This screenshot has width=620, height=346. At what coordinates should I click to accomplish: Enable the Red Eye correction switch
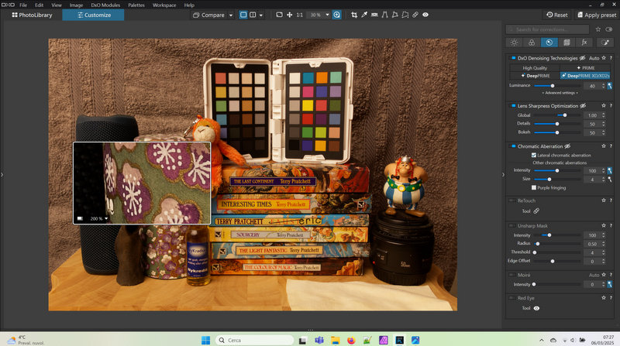[512, 298]
